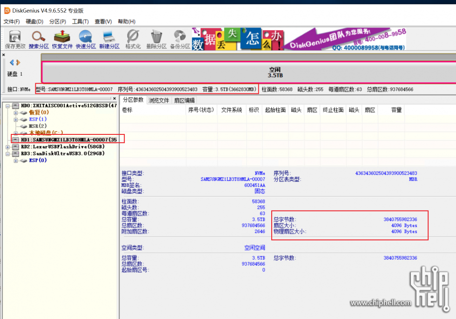Expand the RD2 Lexar USB drive node
456x319 pixels.
tap(8, 147)
